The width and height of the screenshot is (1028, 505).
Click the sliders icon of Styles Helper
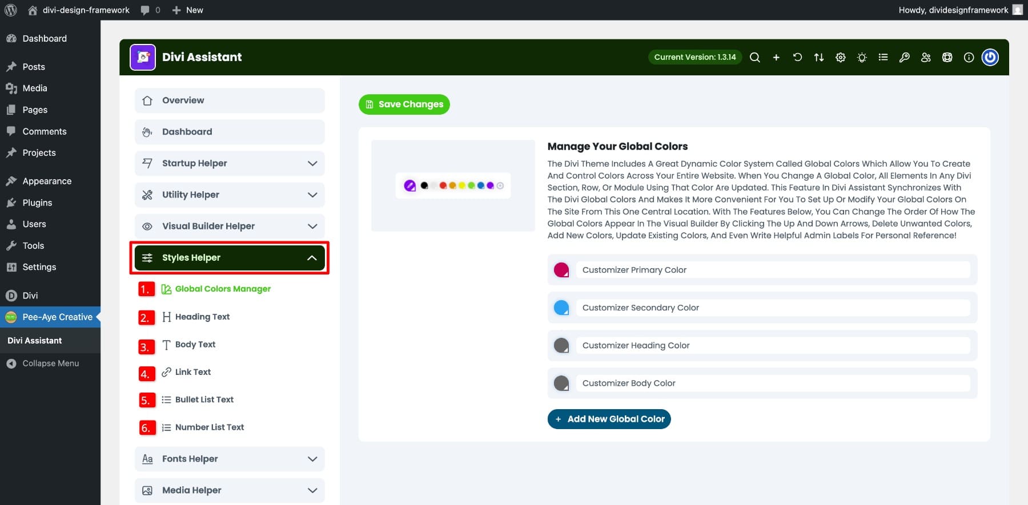pos(147,258)
